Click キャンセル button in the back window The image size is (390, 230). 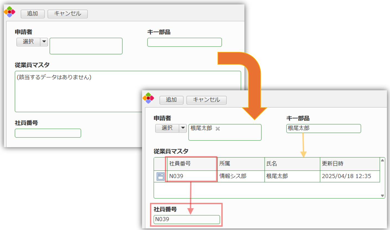(68, 14)
